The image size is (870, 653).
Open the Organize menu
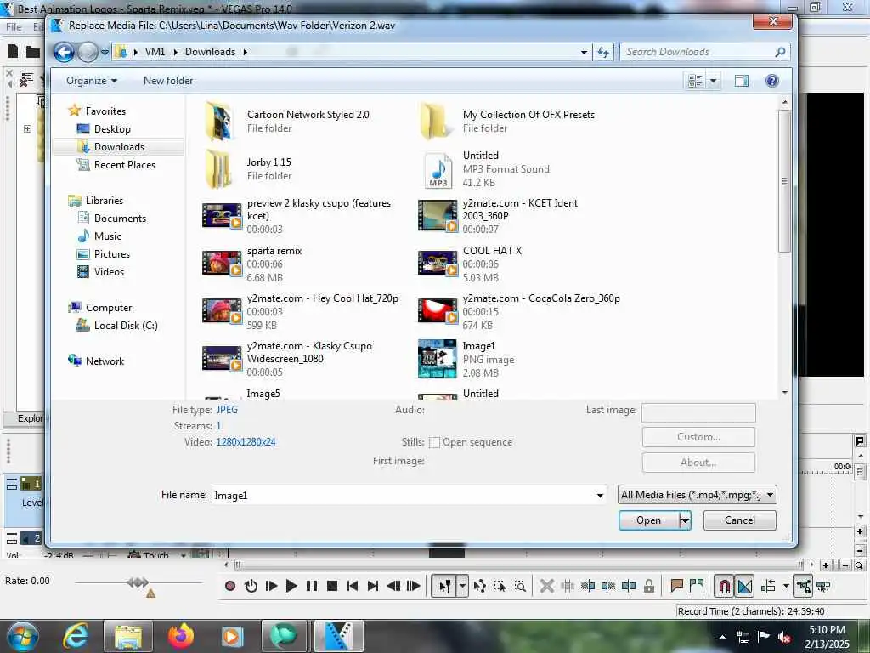[92, 81]
